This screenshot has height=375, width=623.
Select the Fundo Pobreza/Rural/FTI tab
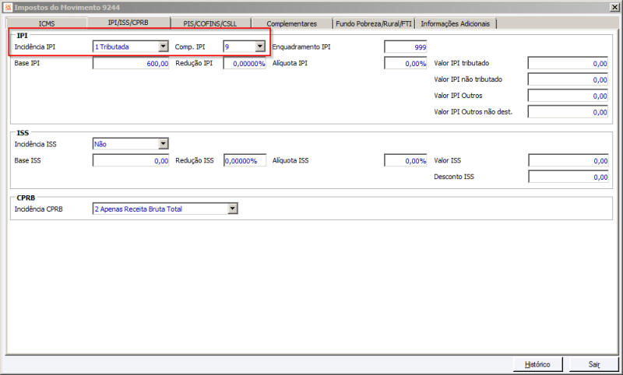point(374,23)
